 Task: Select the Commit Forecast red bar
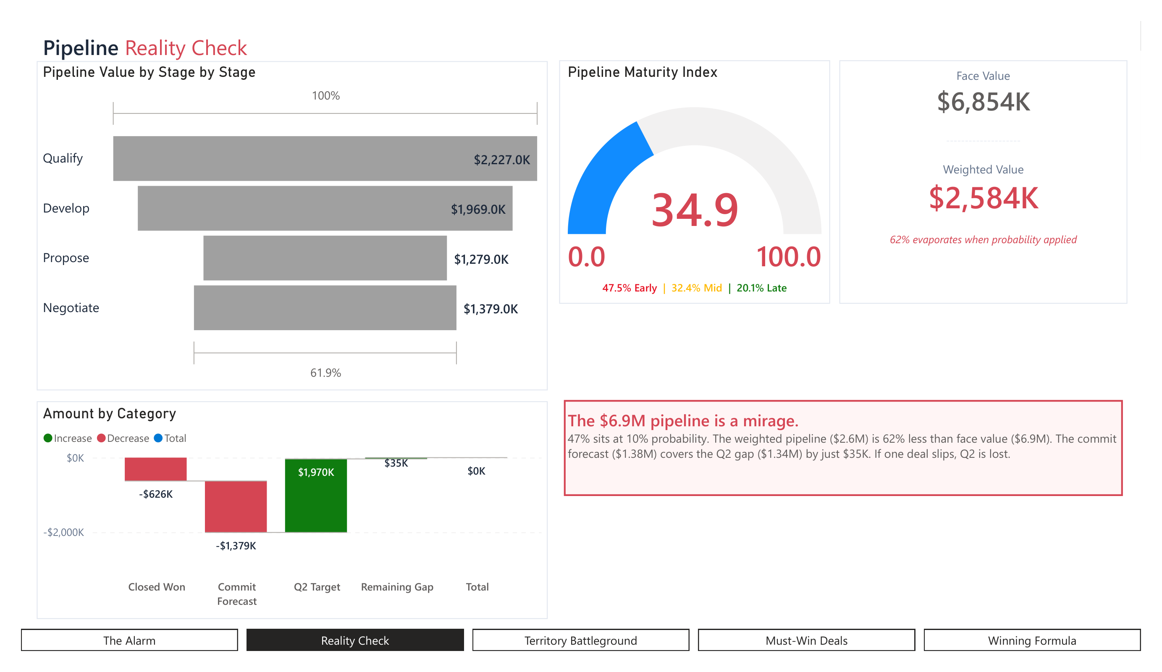(236, 507)
